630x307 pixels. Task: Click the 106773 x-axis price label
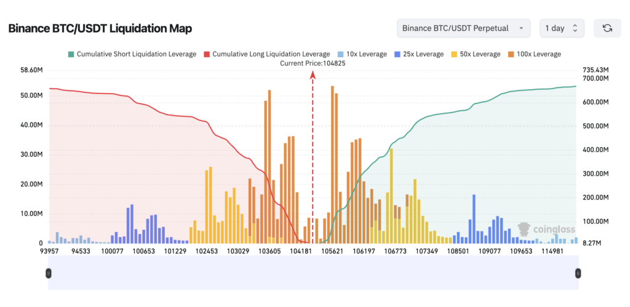click(x=396, y=251)
